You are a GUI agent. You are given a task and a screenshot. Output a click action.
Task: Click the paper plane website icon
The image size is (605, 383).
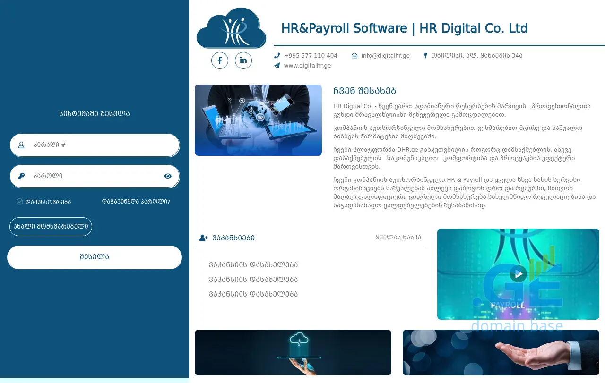click(277, 66)
